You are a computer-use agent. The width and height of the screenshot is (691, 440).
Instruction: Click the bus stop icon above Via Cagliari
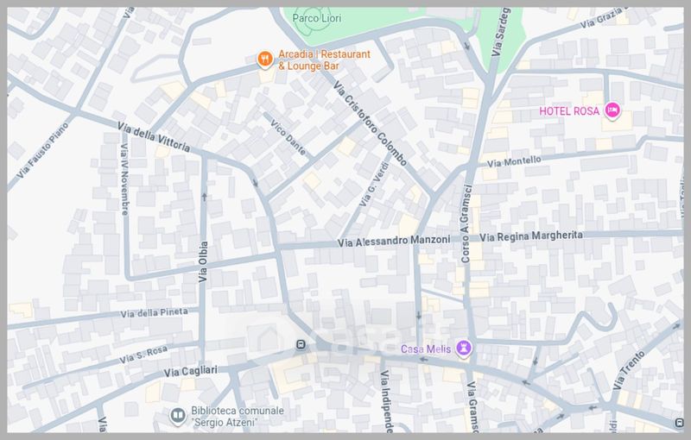(x=300, y=345)
